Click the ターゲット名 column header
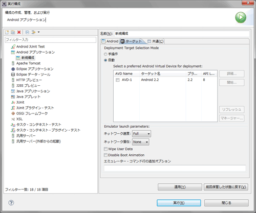Screen dimensions: 256x213 coord(163,74)
